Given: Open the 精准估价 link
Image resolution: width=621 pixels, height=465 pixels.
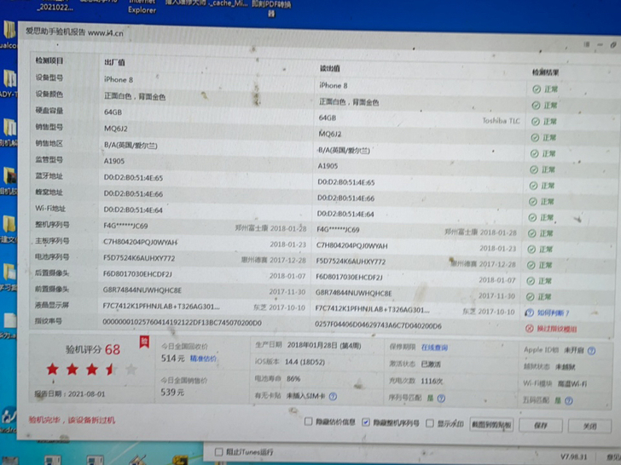Looking at the screenshot, I should 203,359.
